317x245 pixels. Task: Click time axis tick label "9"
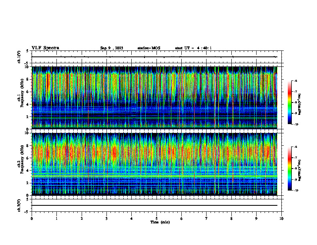coord(256,219)
